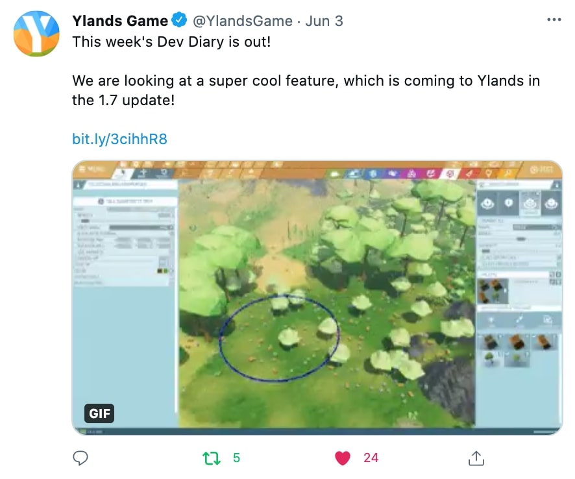Screen dimensions: 575x479
Task: Click the blue circle selection in the GIF
Action: (279, 338)
